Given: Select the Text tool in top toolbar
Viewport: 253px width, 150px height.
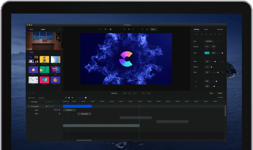Looking at the screenshot, I should tap(101, 29).
